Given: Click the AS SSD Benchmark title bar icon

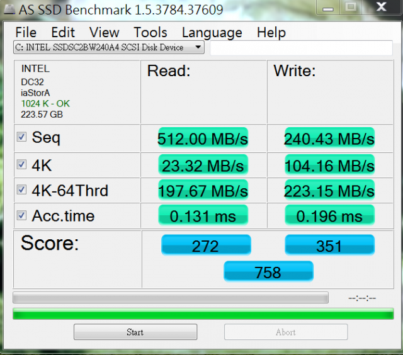Looking at the screenshot, I should tap(9, 9).
